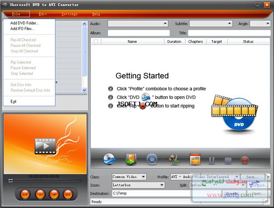Open the Settings menu
This screenshot has width=274, height=208.
click(69, 14)
